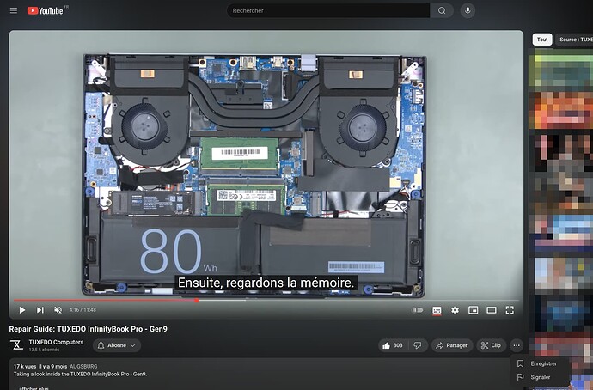This screenshot has width=593, height=390.
Task: Dislike the video
Action: pos(418,345)
